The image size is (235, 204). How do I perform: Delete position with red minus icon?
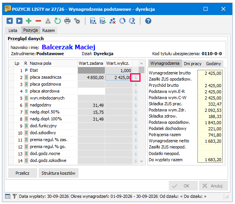point(38,21)
